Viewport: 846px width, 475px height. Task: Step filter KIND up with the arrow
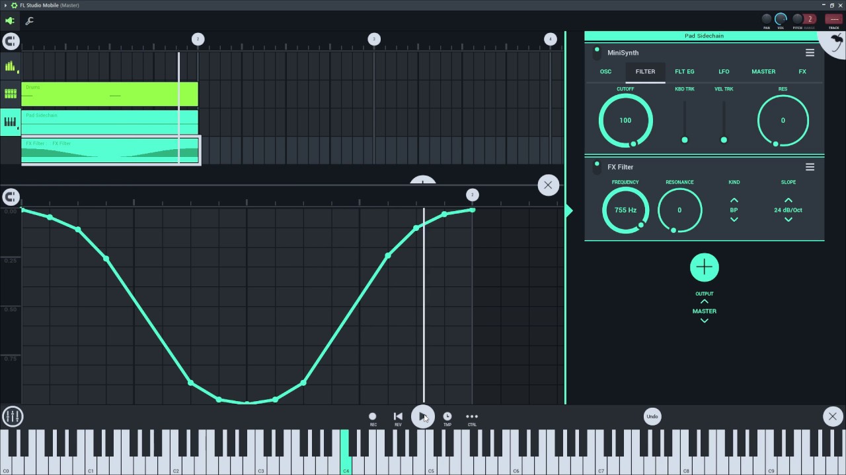pyautogui.click(x=734, y=200)
